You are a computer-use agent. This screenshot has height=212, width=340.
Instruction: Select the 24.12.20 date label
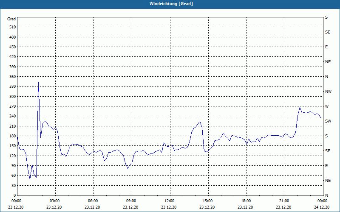click(x=322, y=207)
